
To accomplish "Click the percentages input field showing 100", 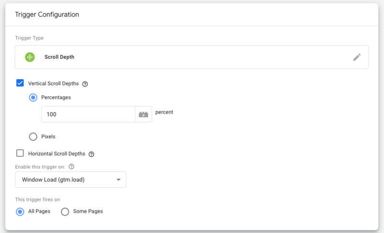I will 88,115.
